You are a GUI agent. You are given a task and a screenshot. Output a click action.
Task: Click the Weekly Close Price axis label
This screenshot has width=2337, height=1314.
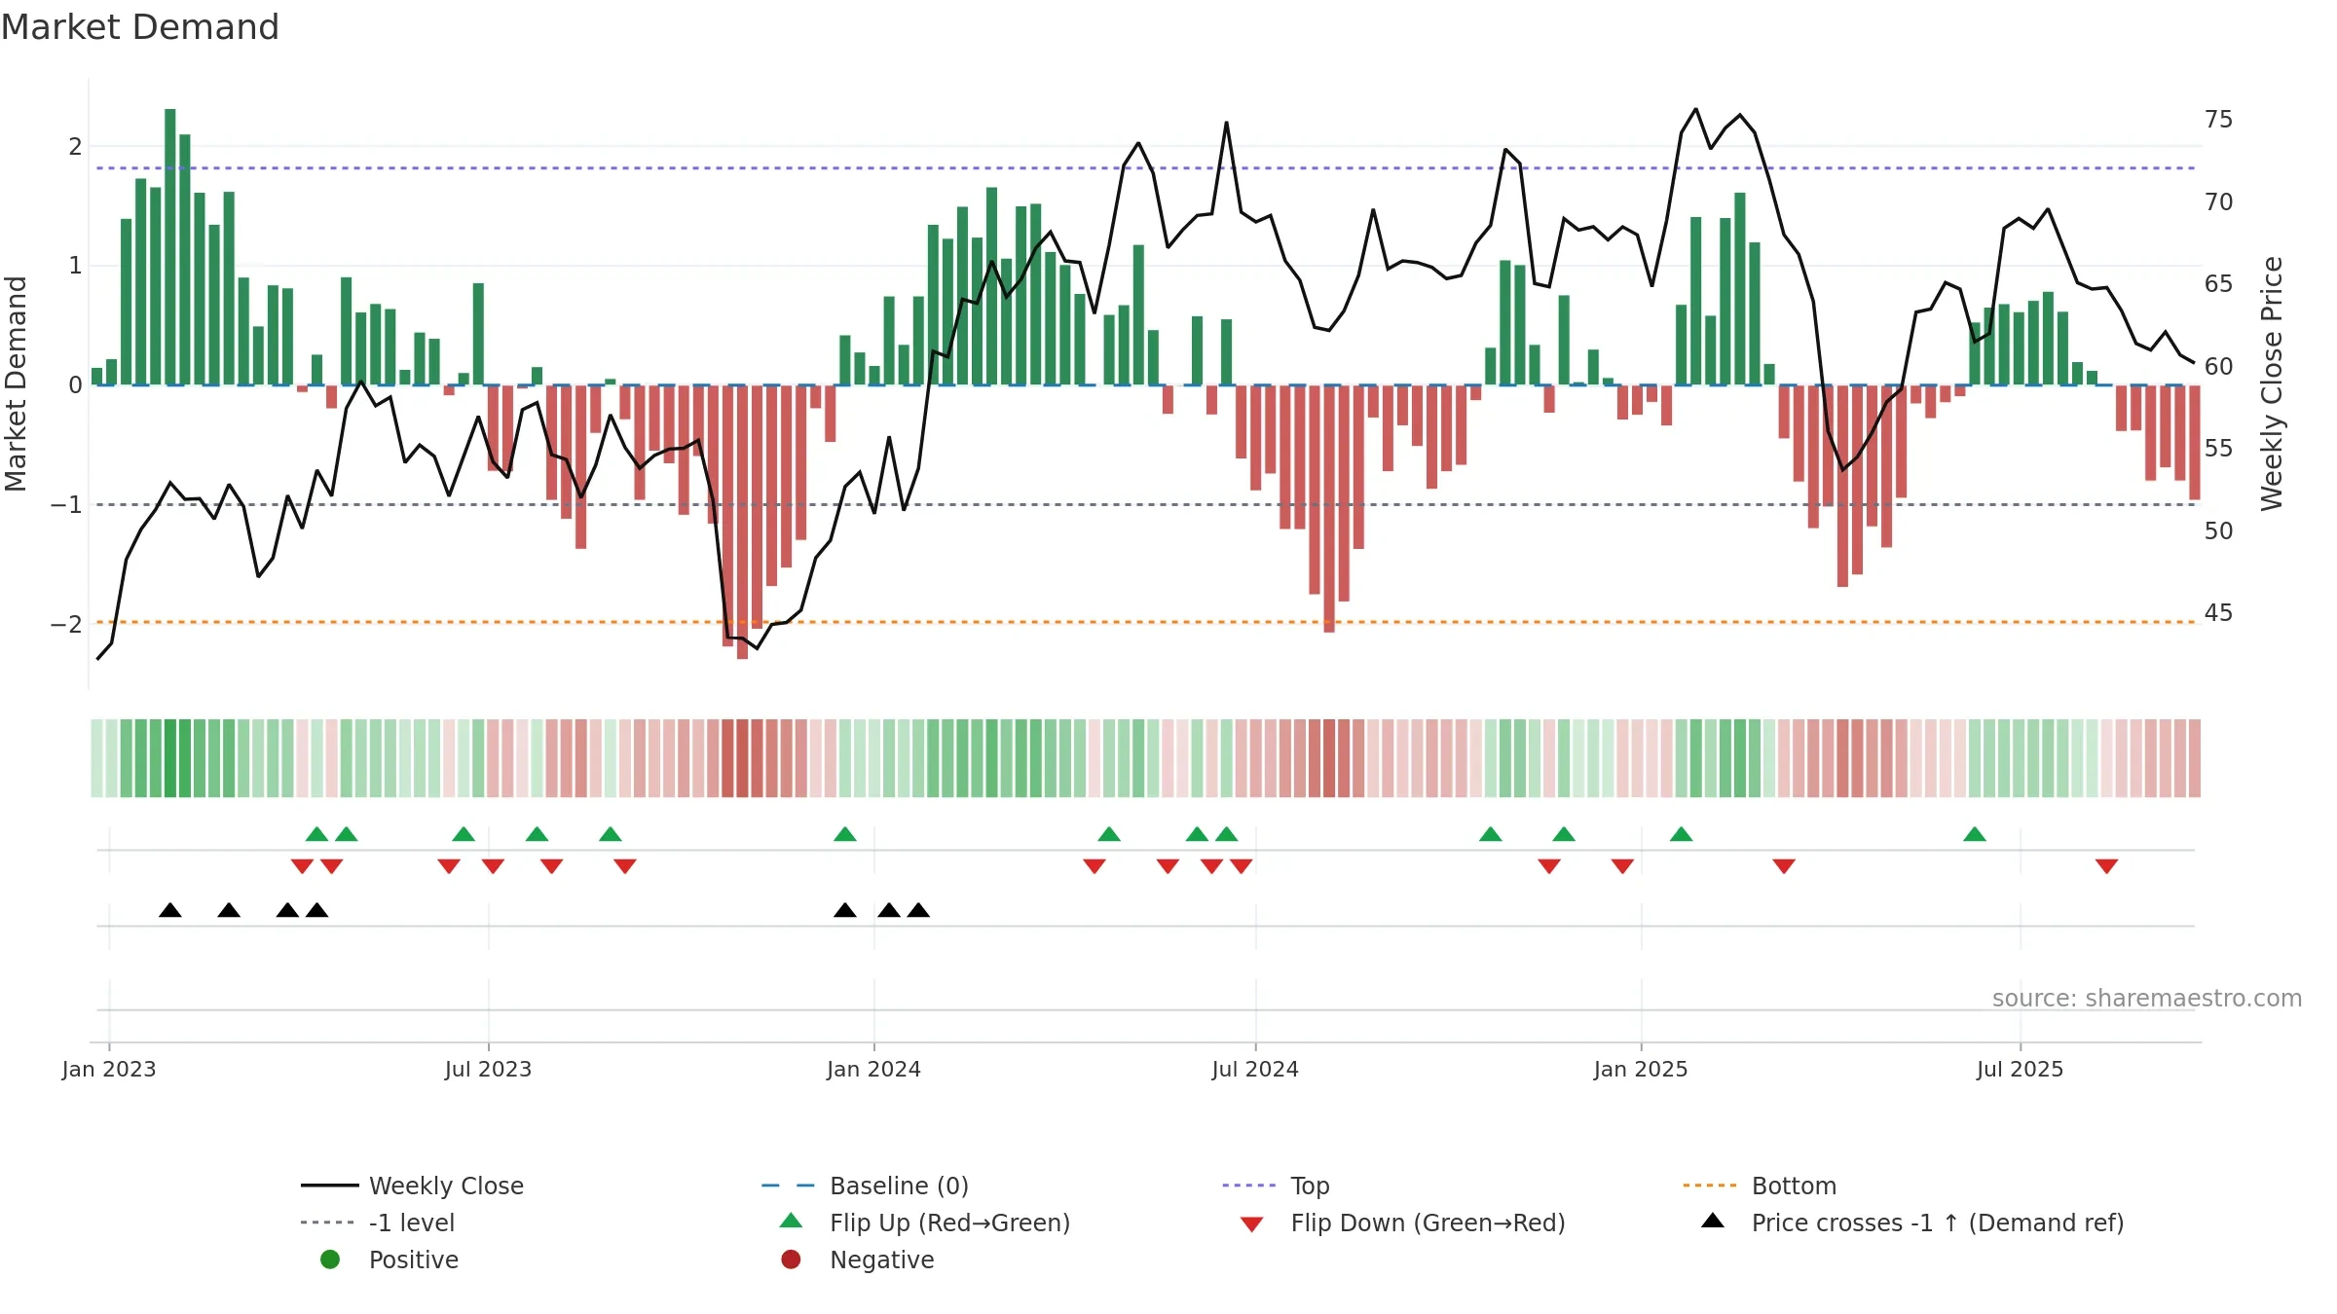[x=2272, y=383]
